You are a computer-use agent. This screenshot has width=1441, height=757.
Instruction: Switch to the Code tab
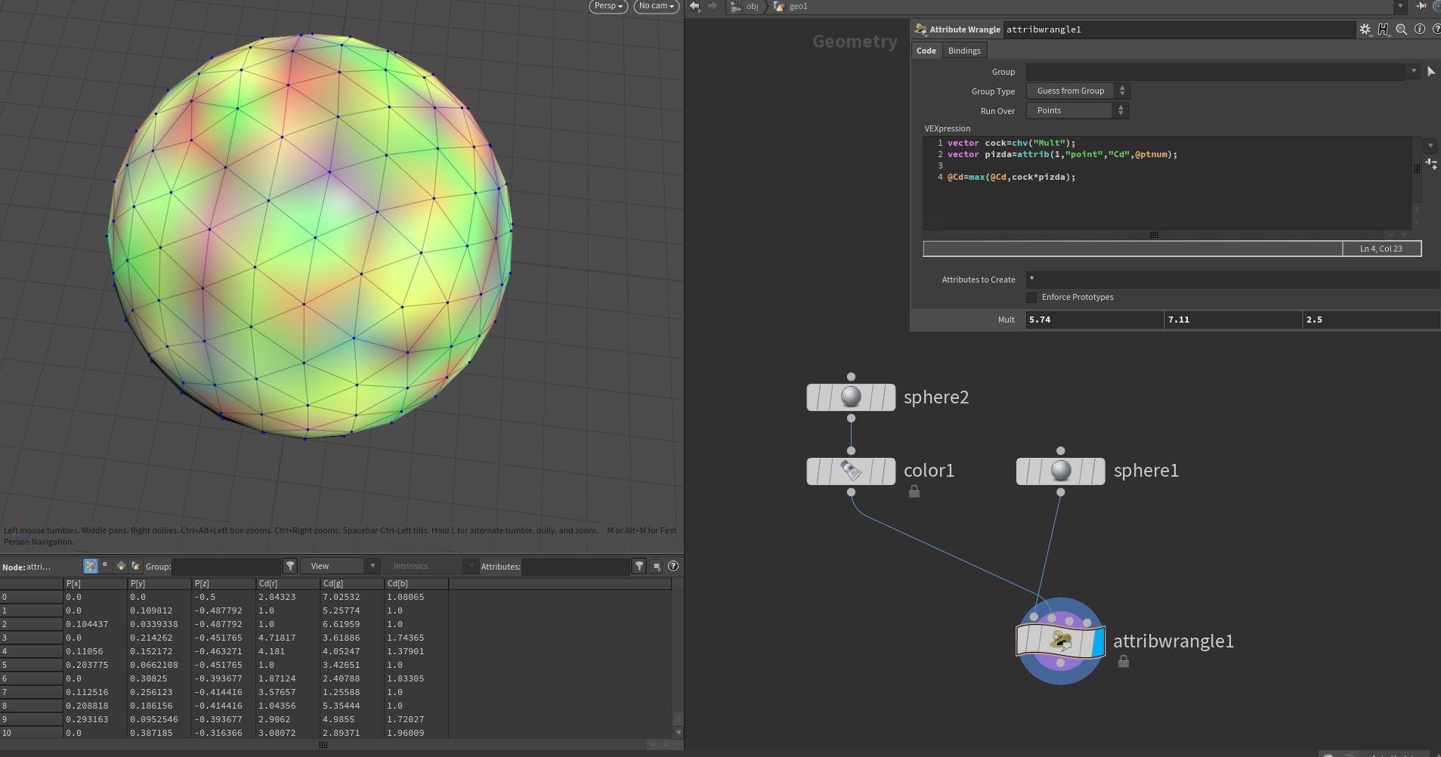coord(926,51)
